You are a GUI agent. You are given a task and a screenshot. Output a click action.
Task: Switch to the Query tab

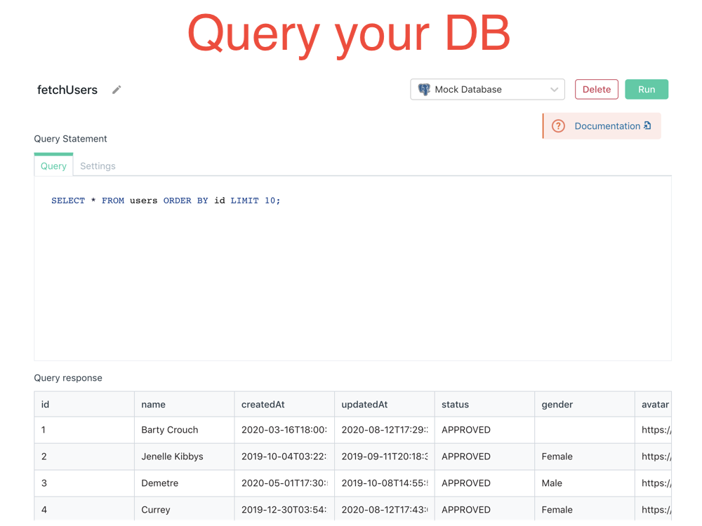pyautogui.click(x=53, y=166)
